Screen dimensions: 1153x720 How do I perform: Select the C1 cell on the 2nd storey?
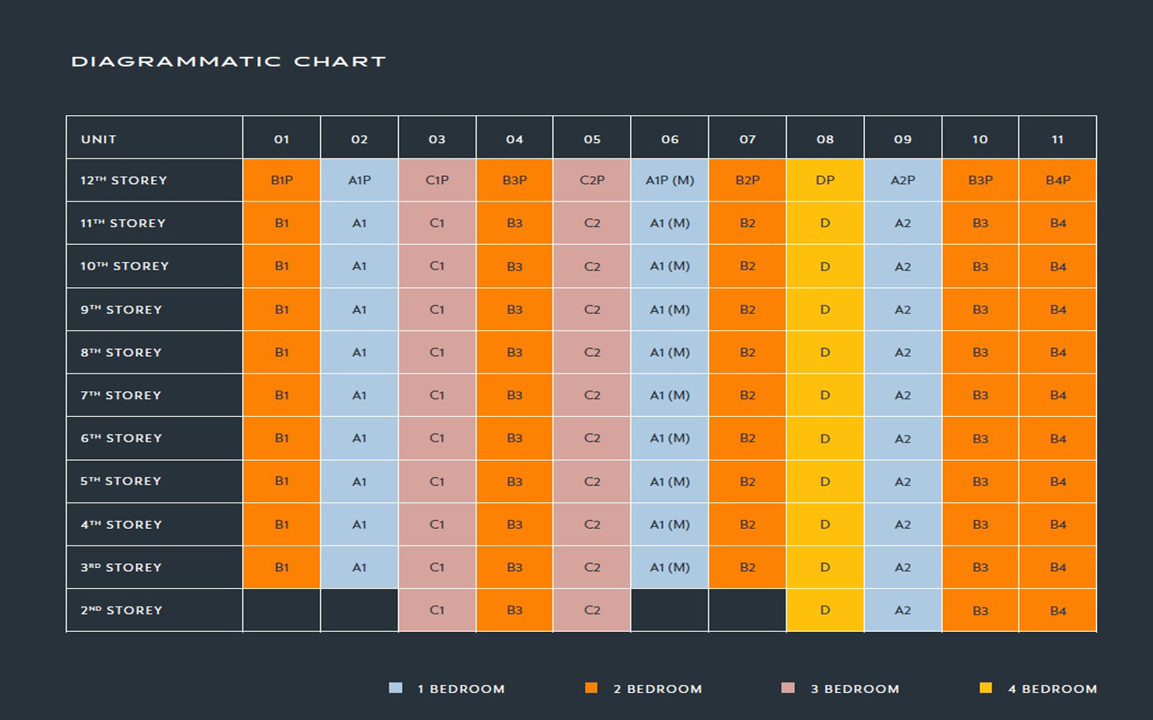click(437, 610)
